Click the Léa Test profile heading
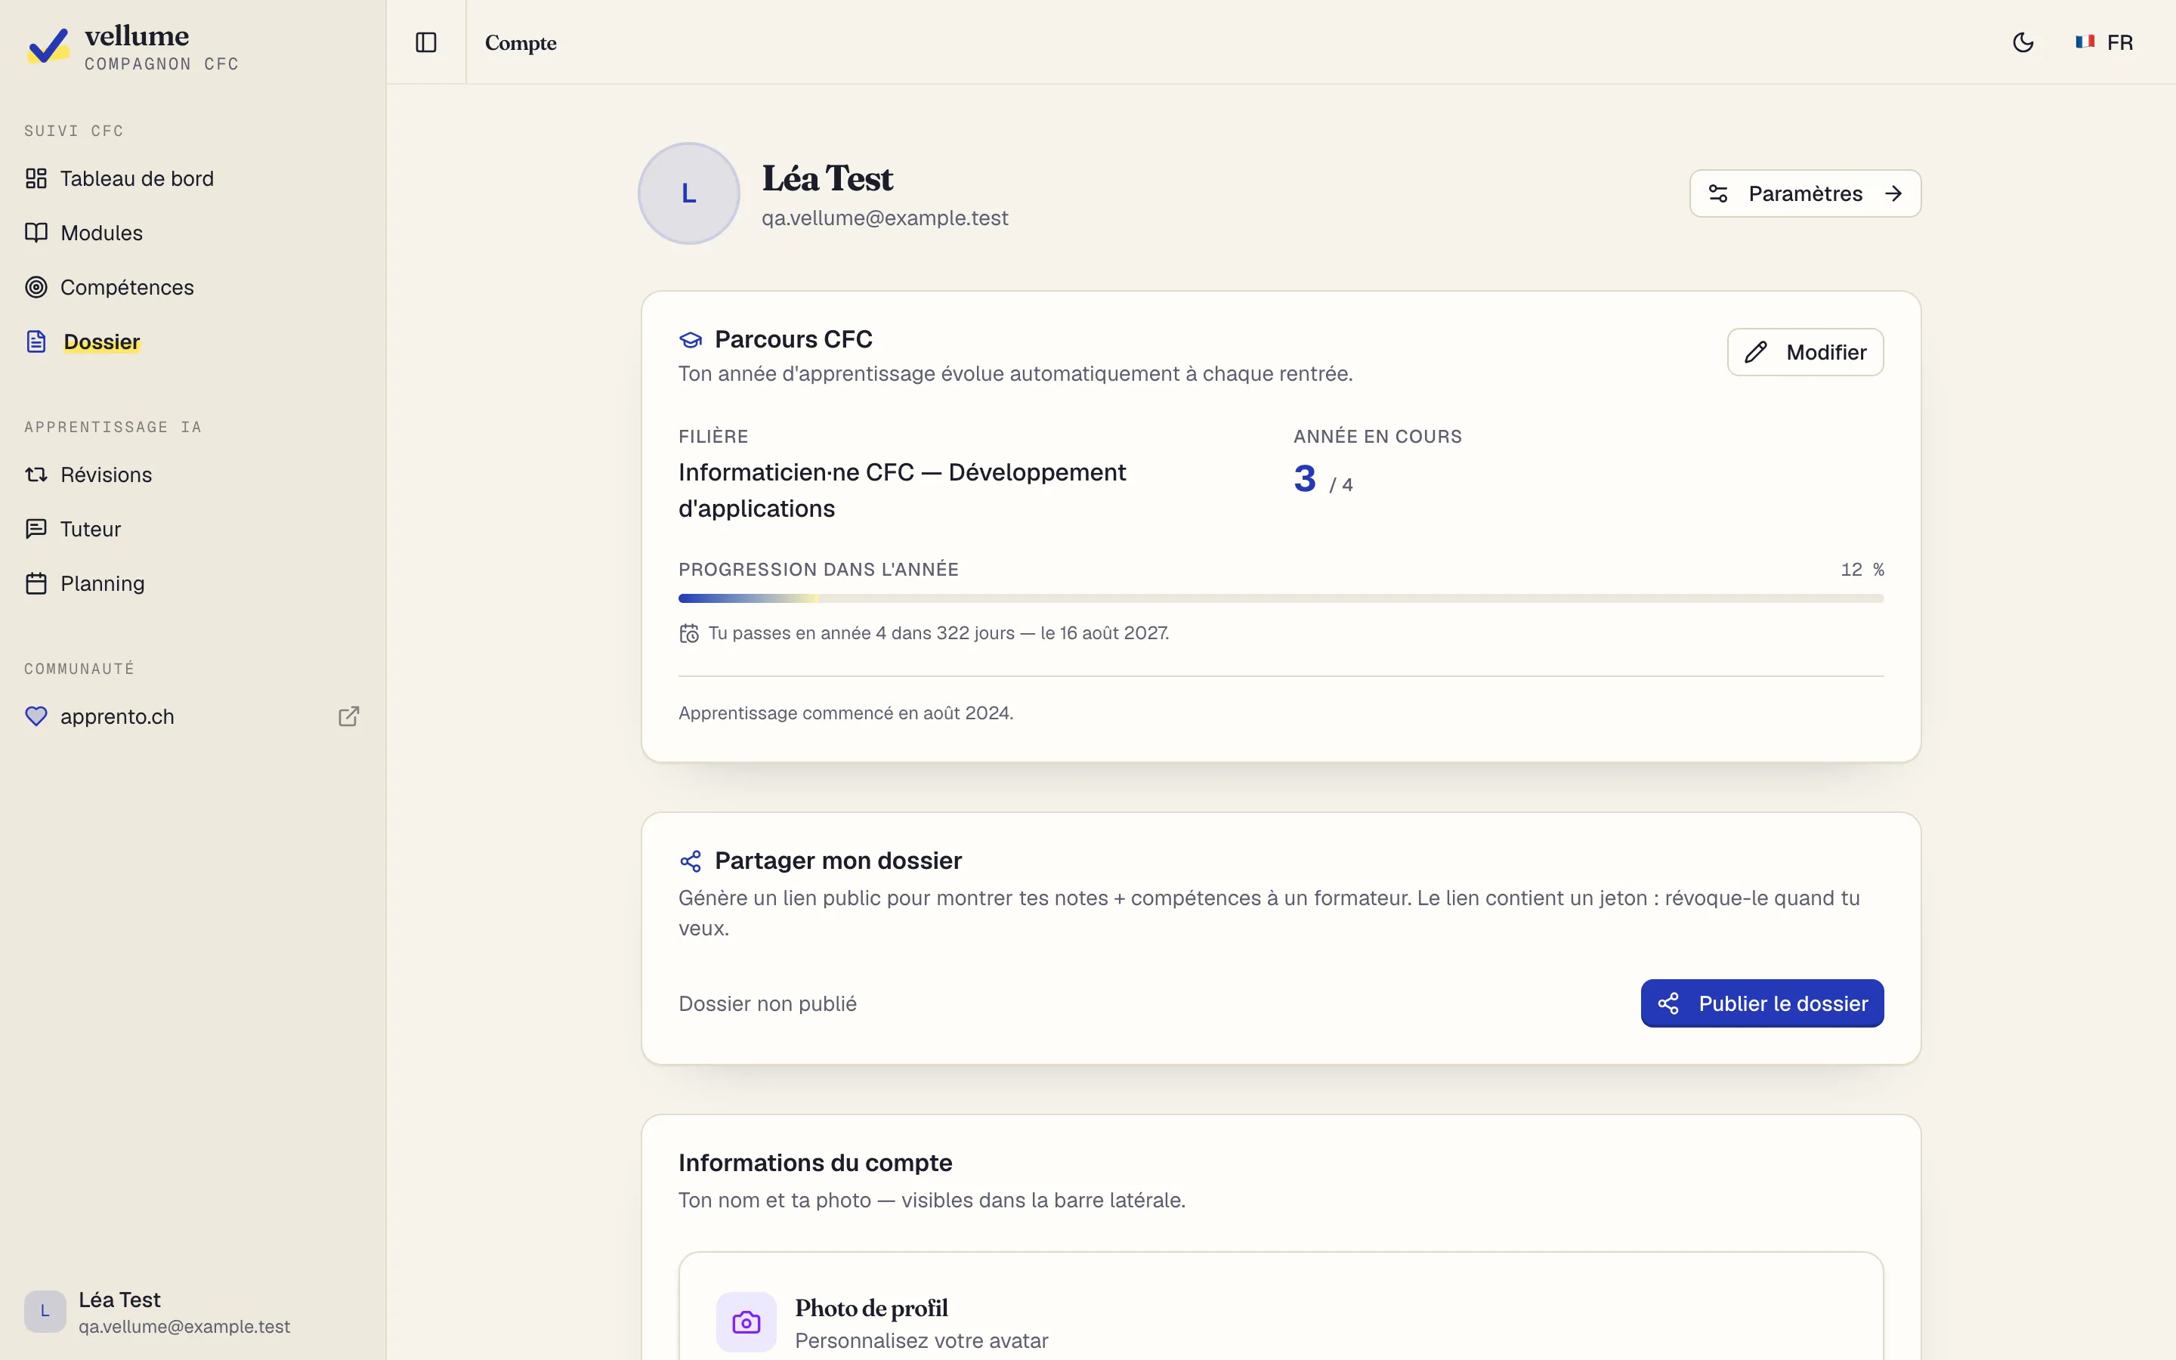2176x1360 pixels. pyautogui.click(x=827, y=178)
